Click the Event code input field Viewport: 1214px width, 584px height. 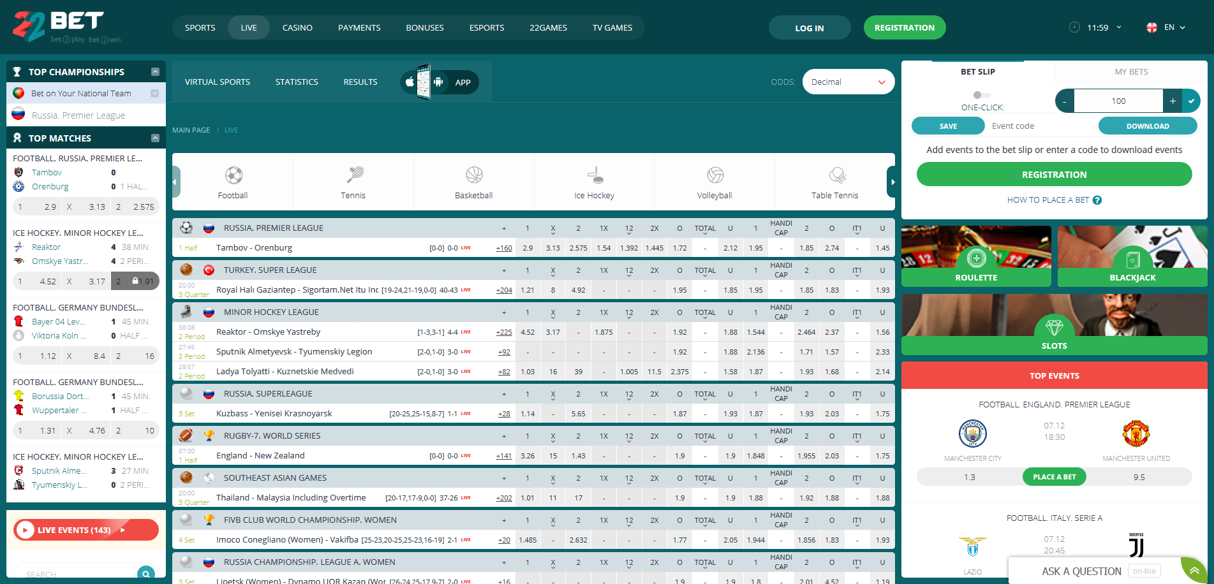tap(1041, 126)
